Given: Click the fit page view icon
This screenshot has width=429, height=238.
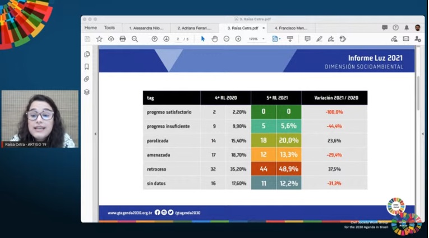Looking at the screenshot, I should click(275, 39).
